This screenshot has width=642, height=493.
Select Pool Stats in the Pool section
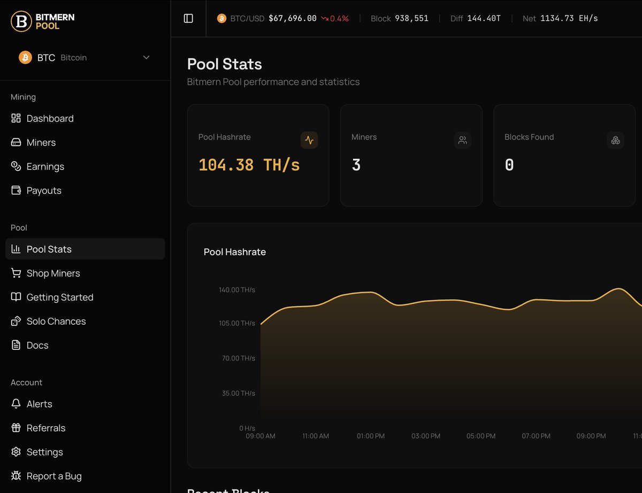tap(49, 249)
